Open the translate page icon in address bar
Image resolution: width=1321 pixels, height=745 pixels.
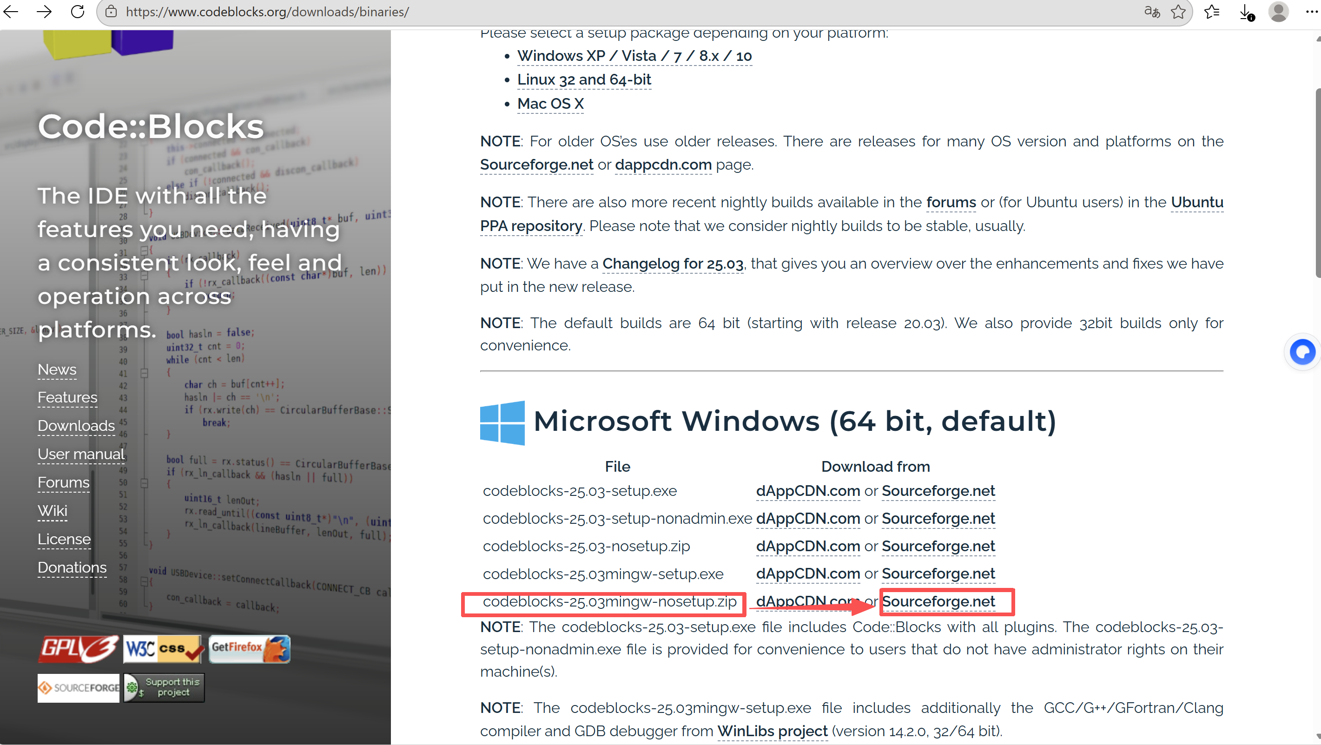[1152, 11]
